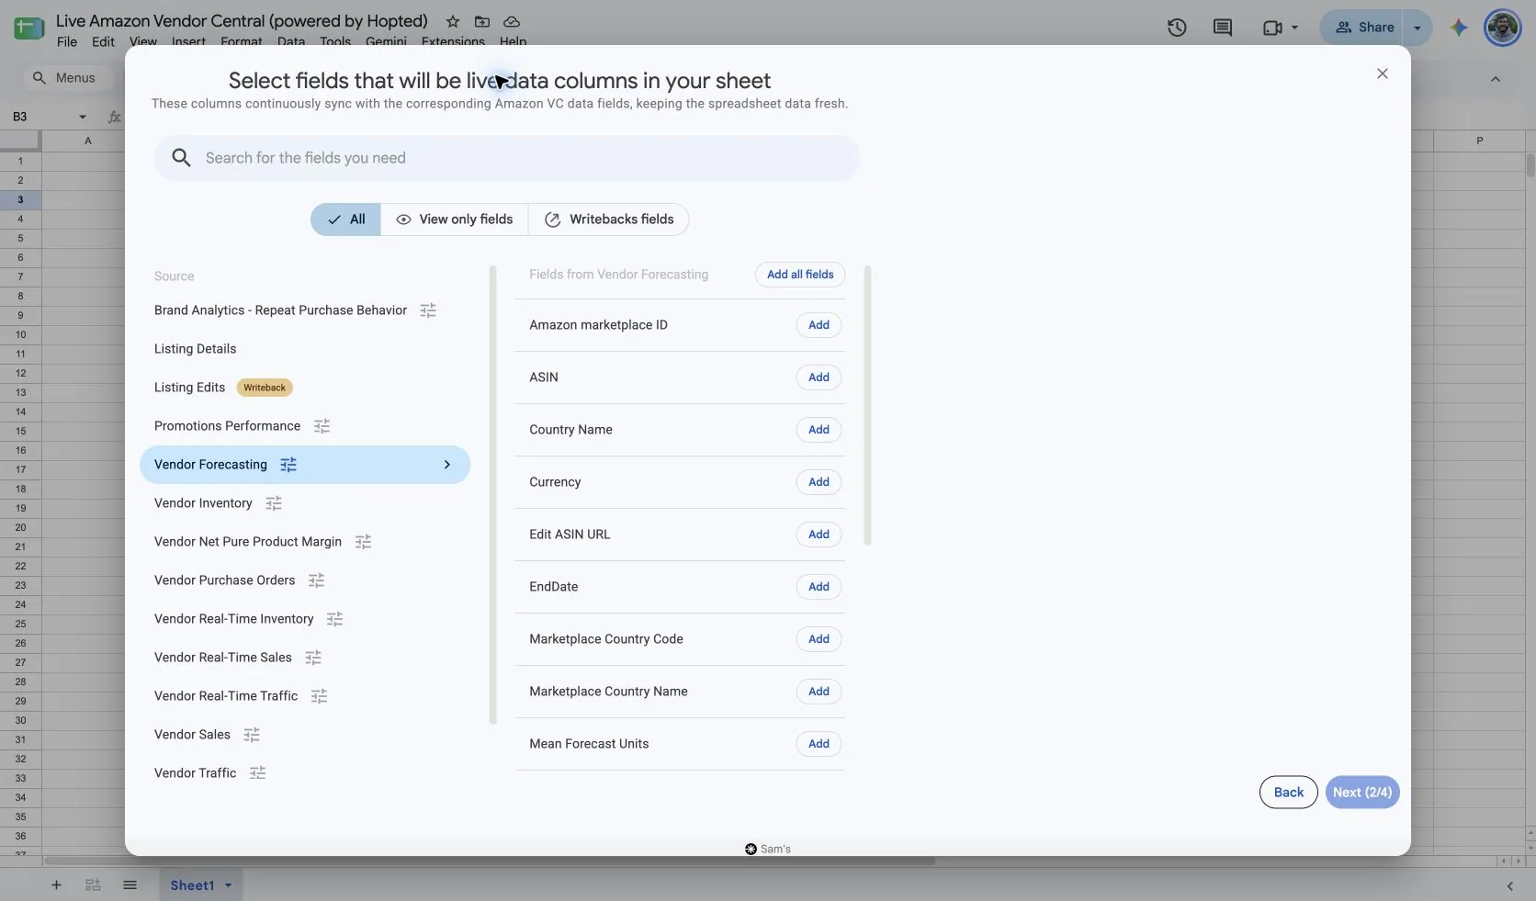This screenshot has width=1536, height=901.
Task: Click Add all fields button
Action: pyautogui.click(x=800, y=275)
